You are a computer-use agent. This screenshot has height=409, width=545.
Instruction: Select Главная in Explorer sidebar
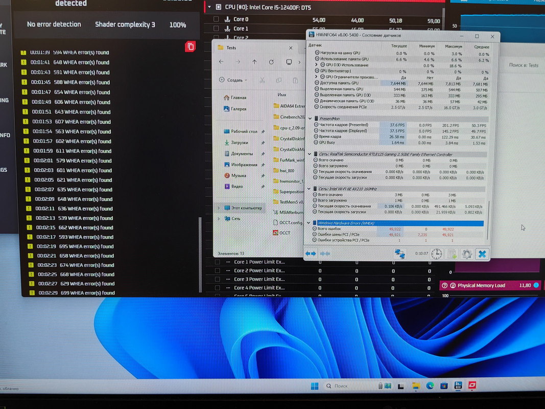[235, 98]
